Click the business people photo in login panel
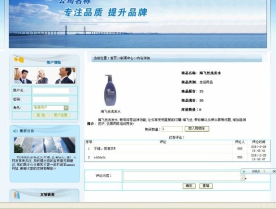 [45, 75]
